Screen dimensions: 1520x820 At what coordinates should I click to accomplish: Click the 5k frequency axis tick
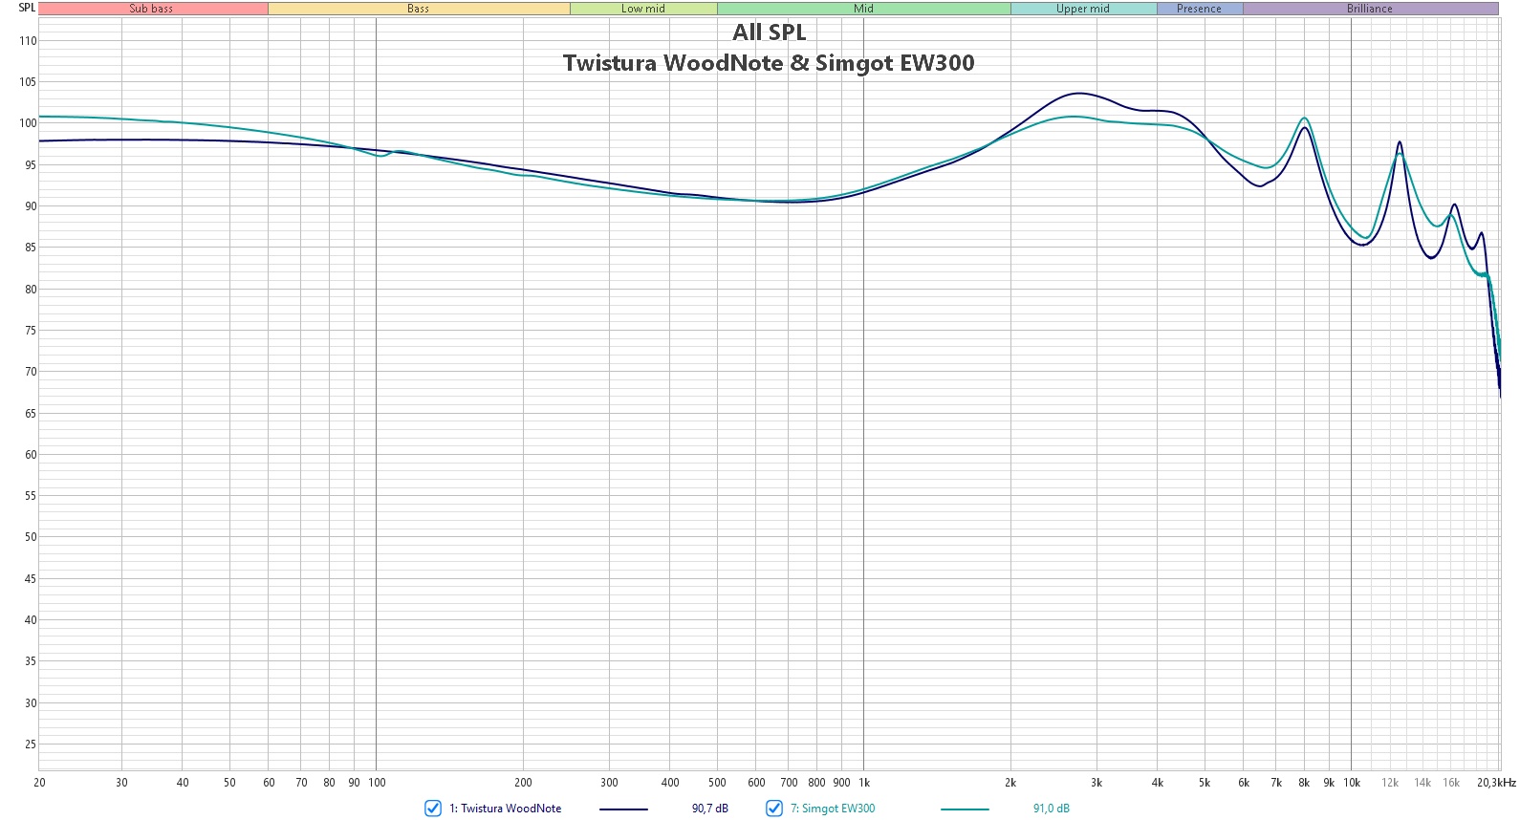[1205, 783]
